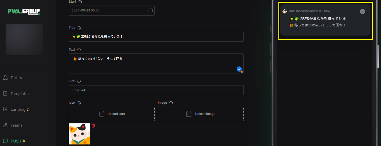Show the info tooltip next to Title

(x=79, y=28)
